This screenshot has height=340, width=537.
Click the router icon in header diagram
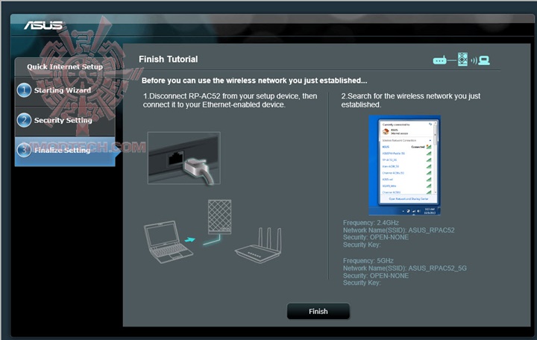click(439, 60)
